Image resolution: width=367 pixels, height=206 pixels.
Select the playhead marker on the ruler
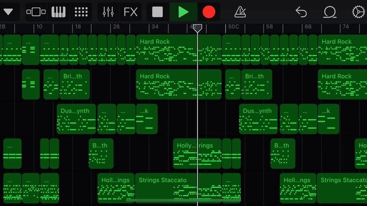coord(197,28)
